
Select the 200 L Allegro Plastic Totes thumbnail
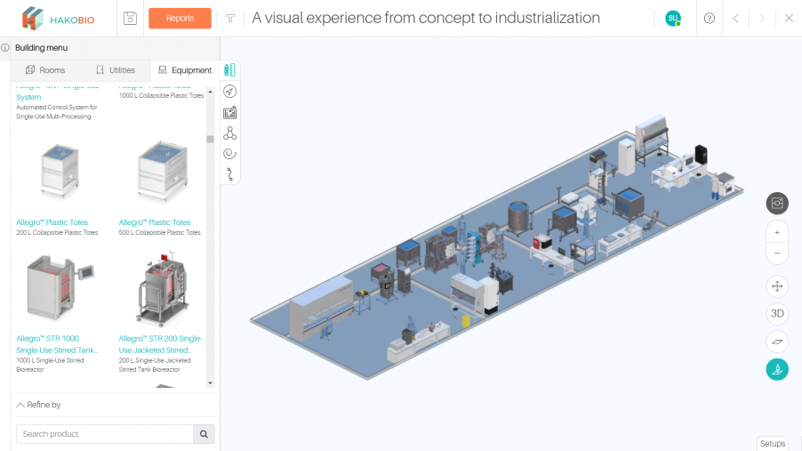pos(60,171)
